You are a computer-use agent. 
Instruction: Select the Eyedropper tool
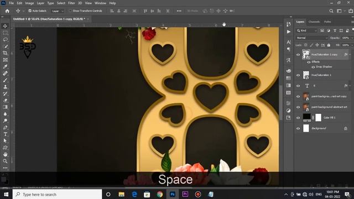click(x=5, y=66)
